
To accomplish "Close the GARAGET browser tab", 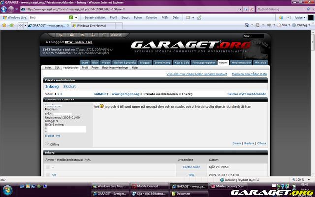I will pos(68,25).
